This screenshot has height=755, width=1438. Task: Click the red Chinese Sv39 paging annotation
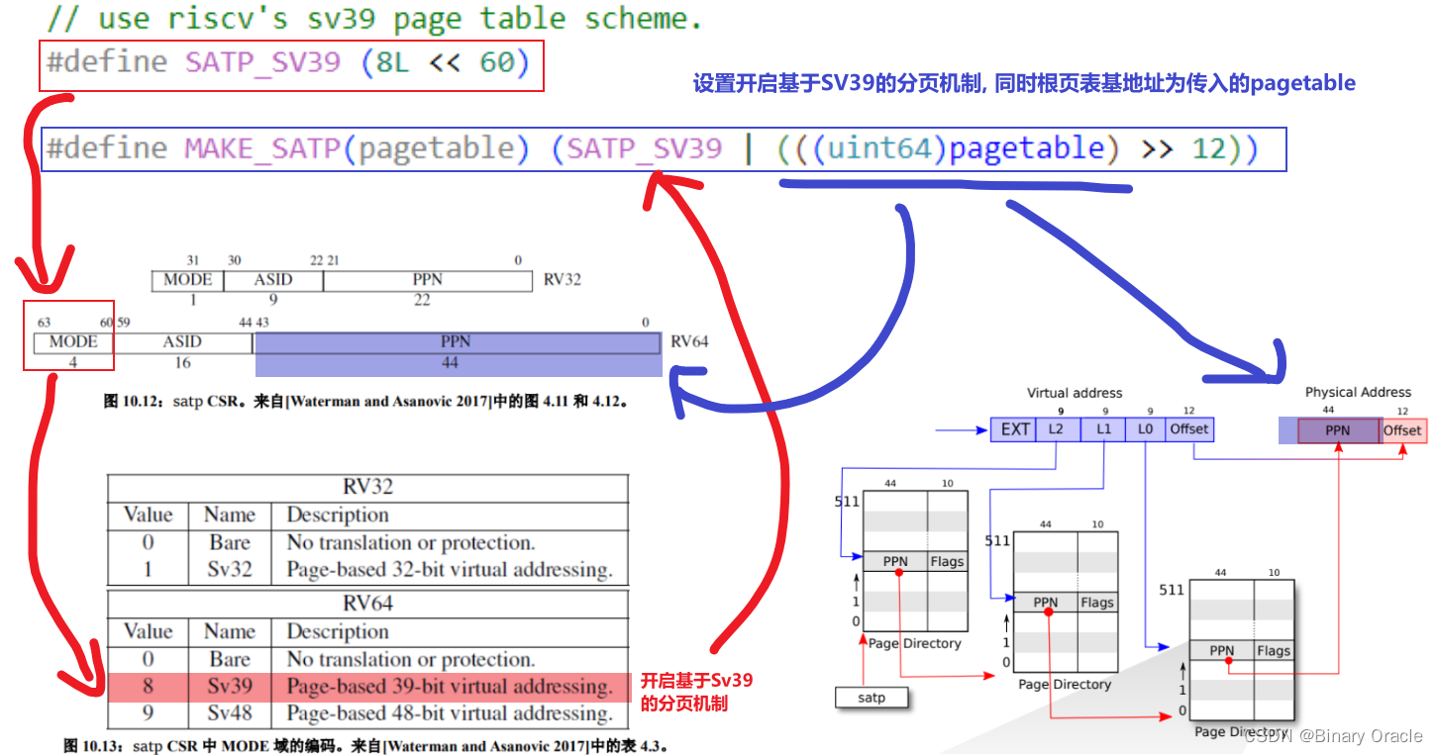click(697, 692)
